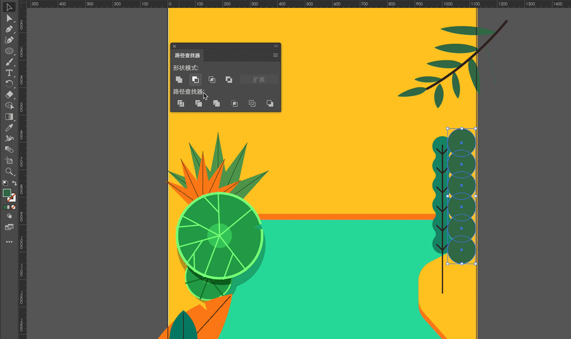Select the Eraser tool
571x339 pixels.
tap(9, 95)
